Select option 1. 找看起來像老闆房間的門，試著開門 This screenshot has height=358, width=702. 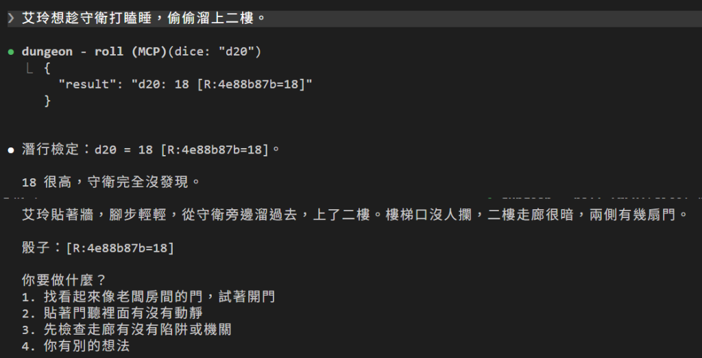148,296
